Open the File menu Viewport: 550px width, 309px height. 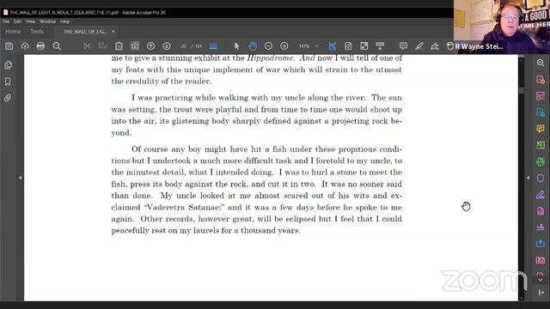tap(6, 21)
